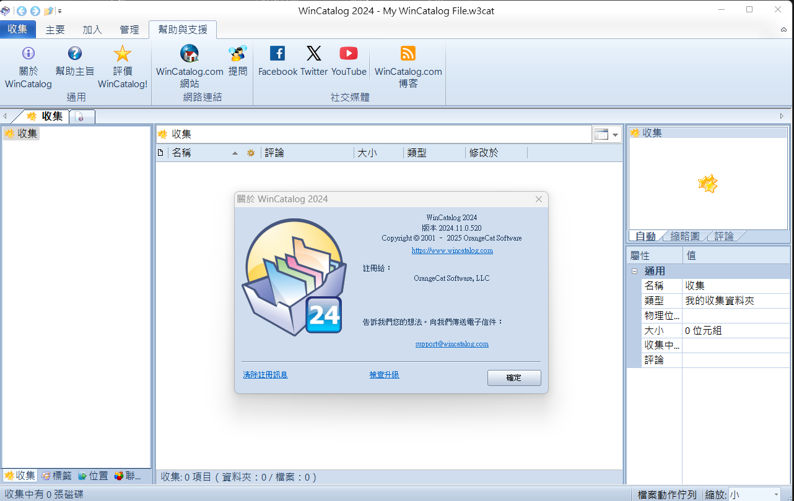Viewport: 794px width, 501px height.
Task: Switch to the 主要 ribbon tab
Action: [x=55, y=30]
